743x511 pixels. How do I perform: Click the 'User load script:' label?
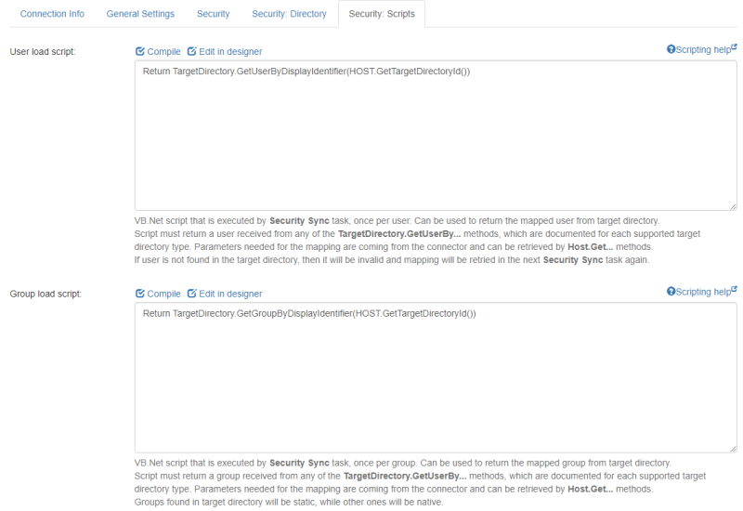[x=43, y=52]
